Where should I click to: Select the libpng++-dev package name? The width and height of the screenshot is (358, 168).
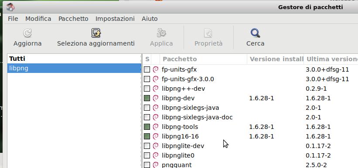coord(183,89)
